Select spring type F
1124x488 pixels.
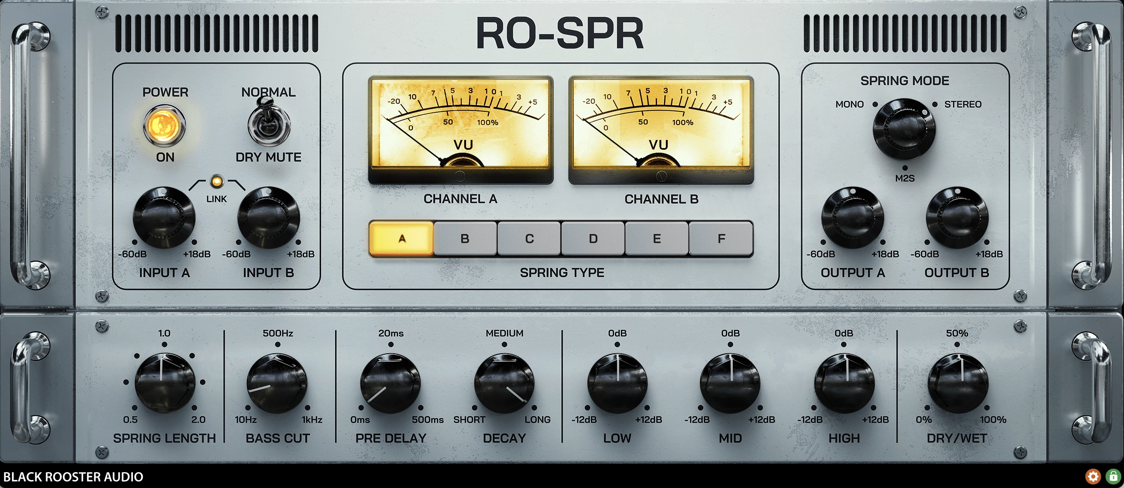721,238
